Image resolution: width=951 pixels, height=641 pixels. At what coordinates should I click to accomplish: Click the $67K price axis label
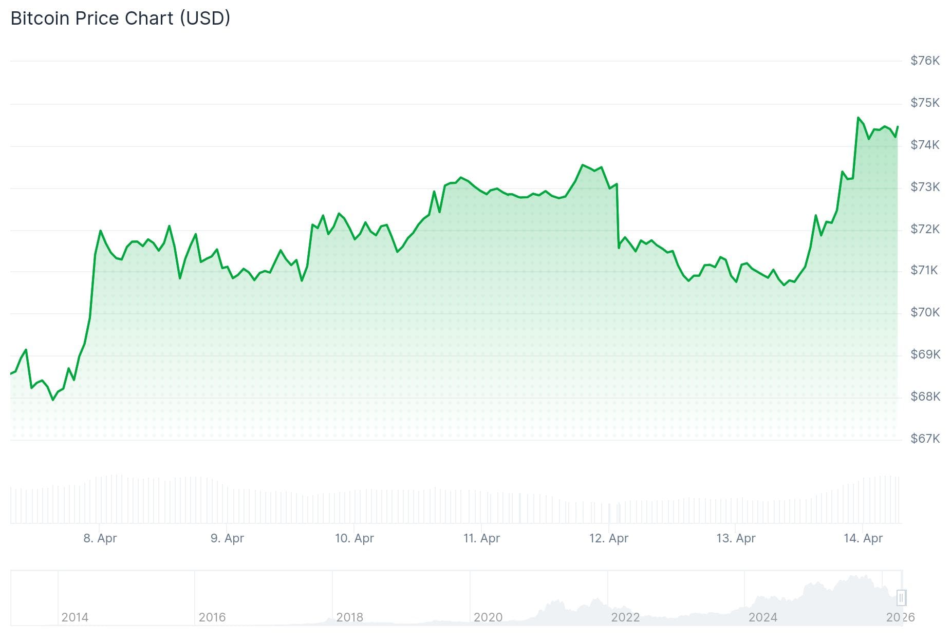tap(925, 439)
